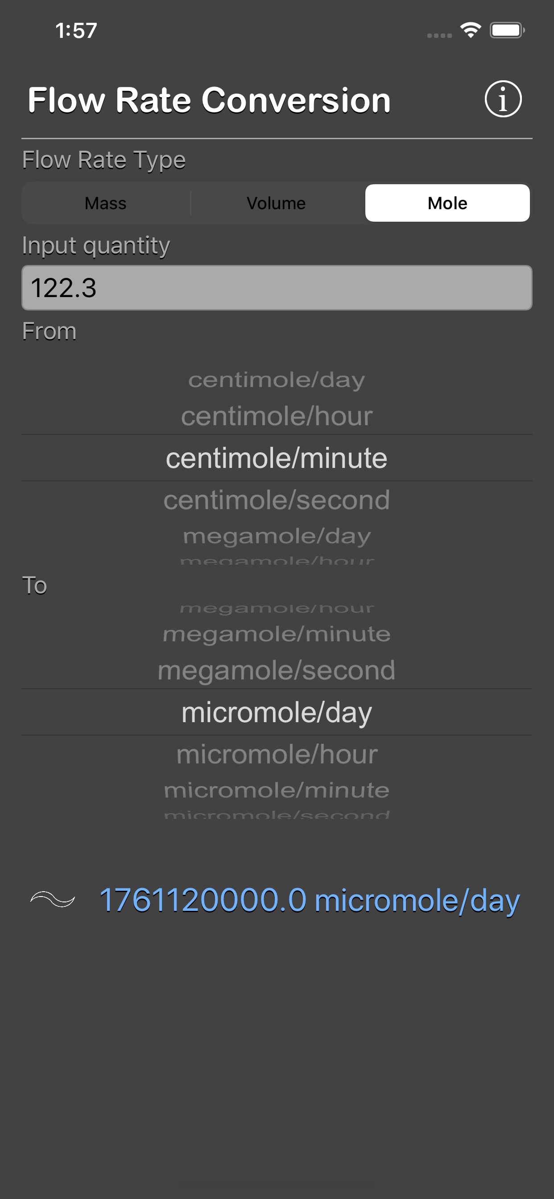Tap the 1761120000.0 micromole/day result
The height and width of the screenshot is (1199, 554).
coord(309,900)
